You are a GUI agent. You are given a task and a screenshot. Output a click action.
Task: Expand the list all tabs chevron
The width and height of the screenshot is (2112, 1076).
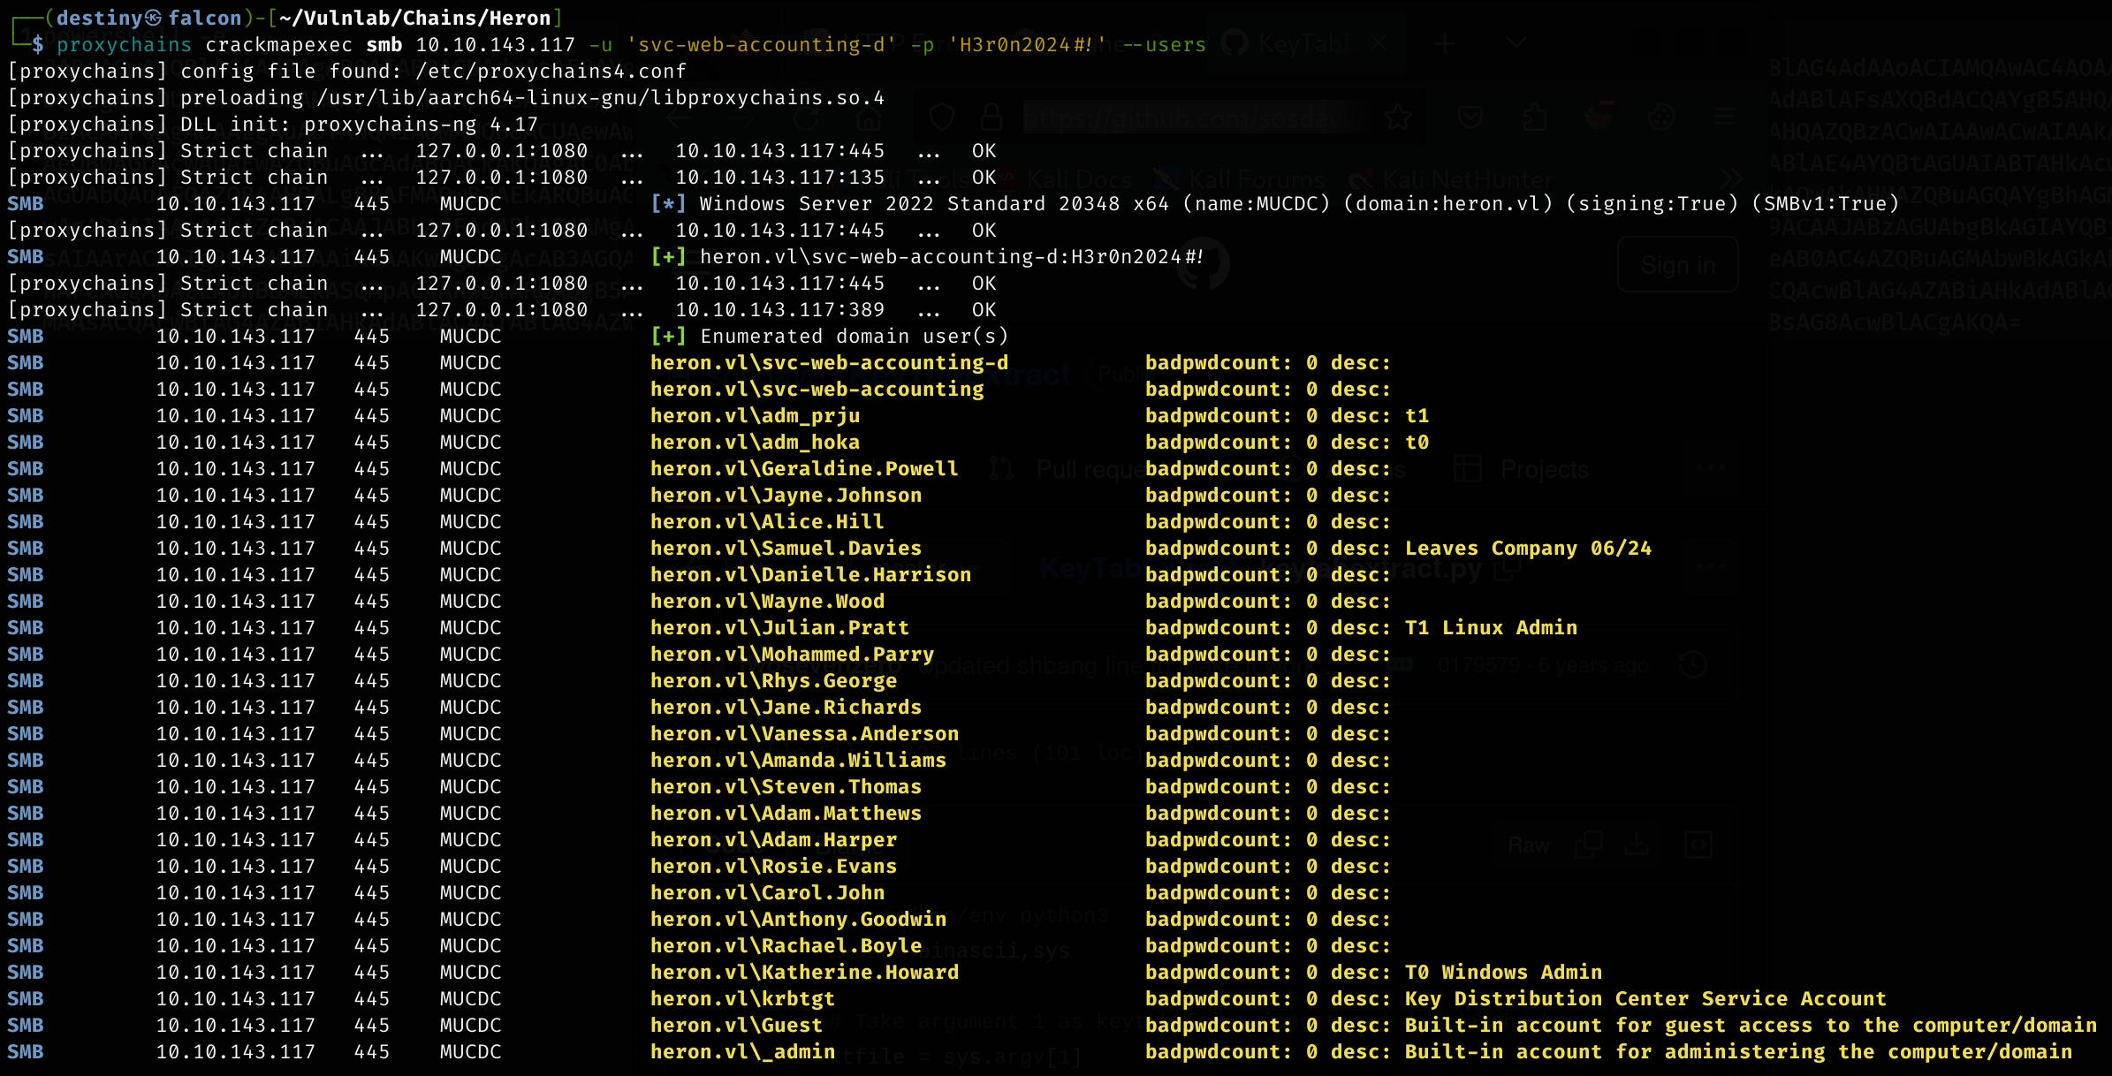1516,43
